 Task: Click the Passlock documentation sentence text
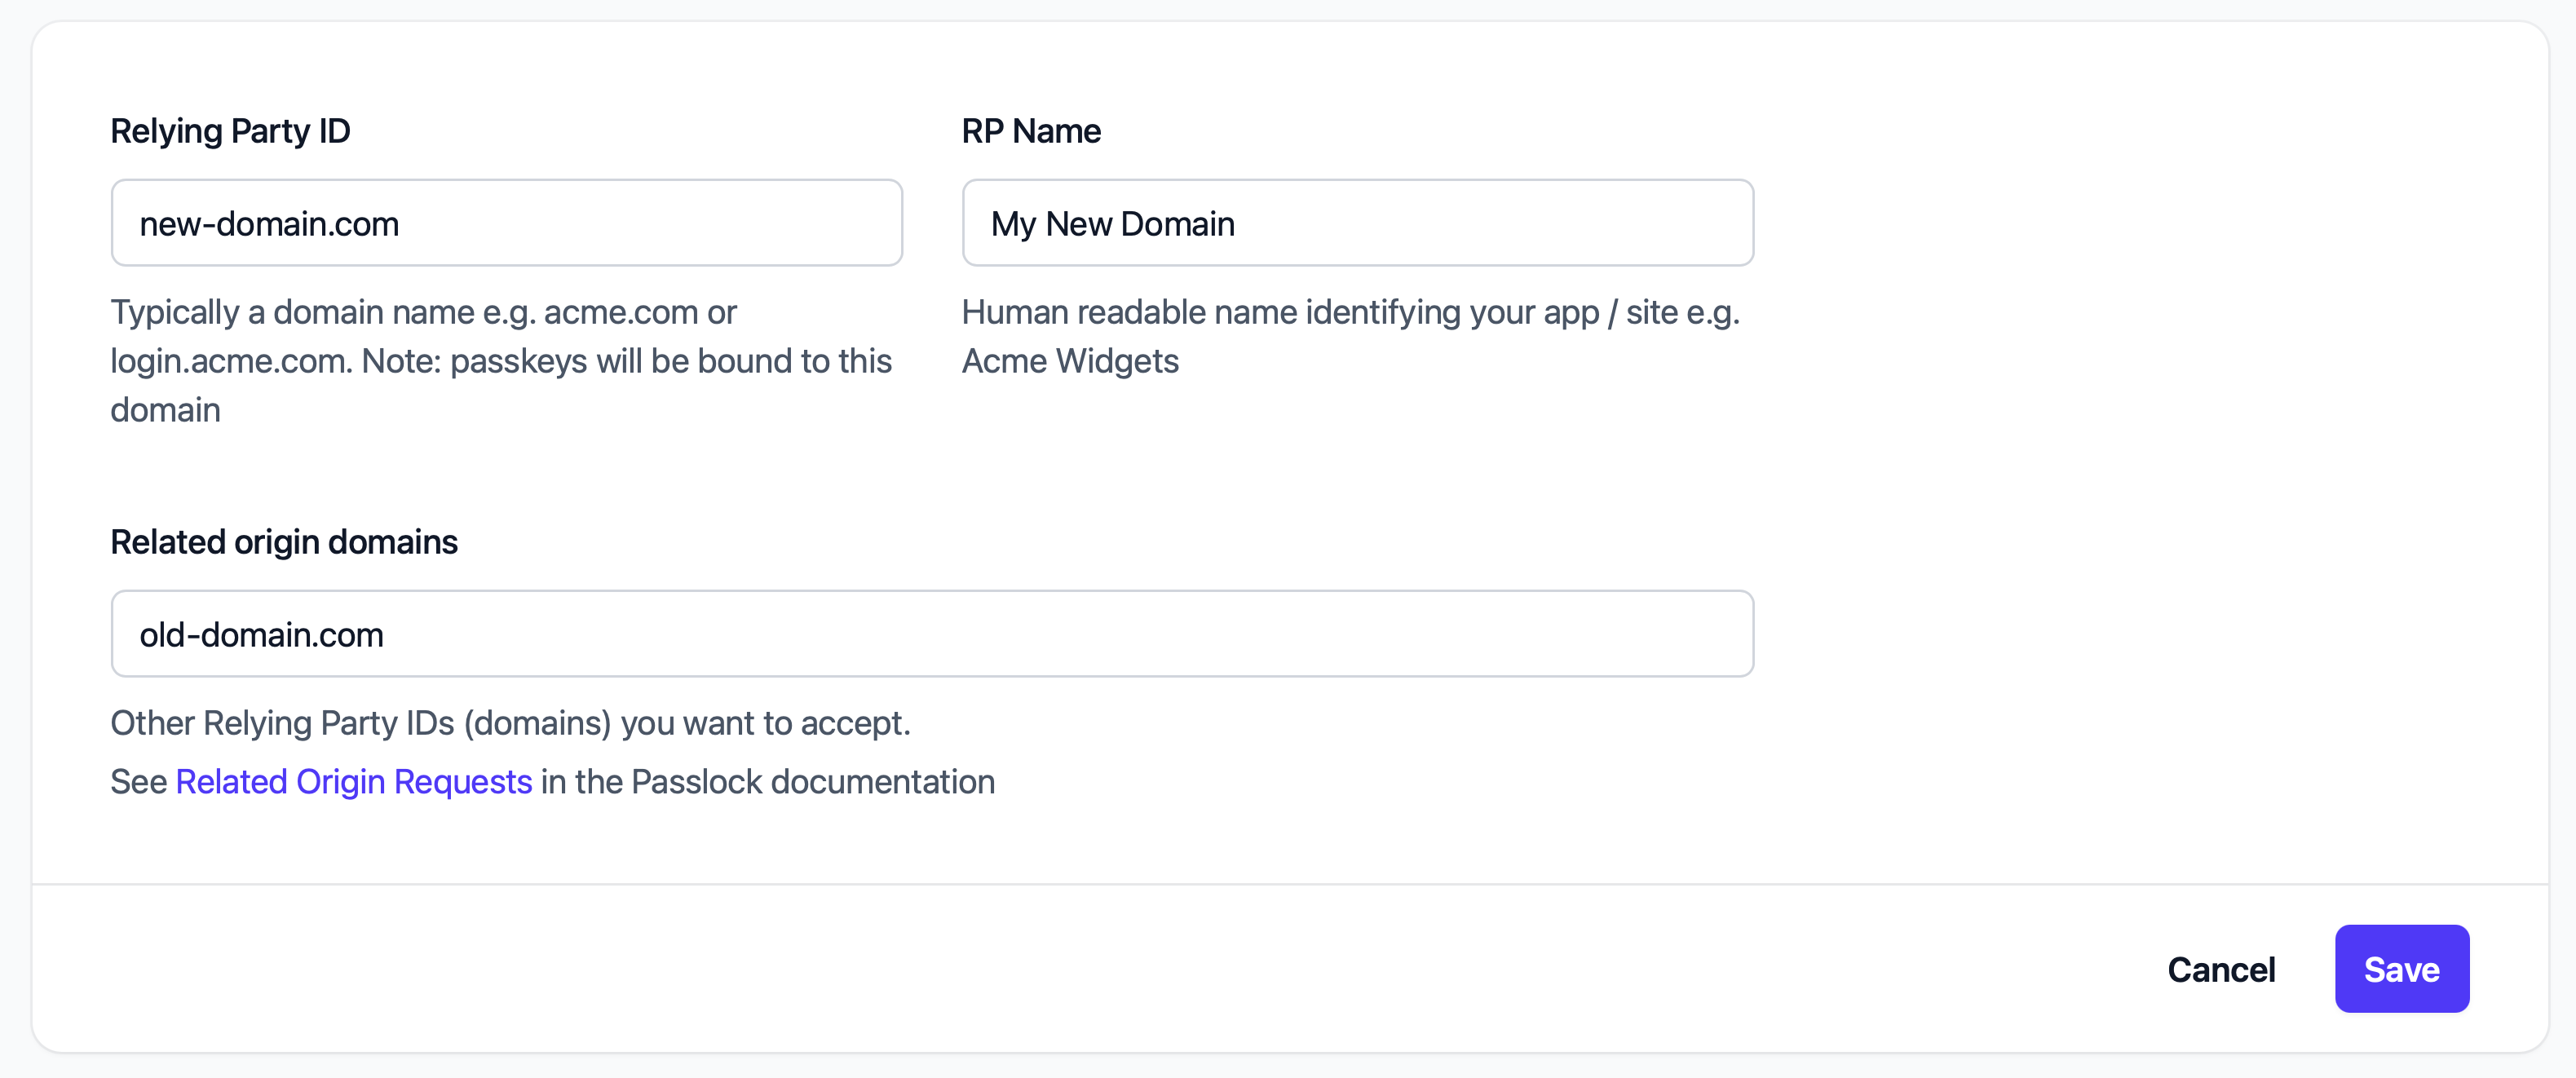(765, 781)
